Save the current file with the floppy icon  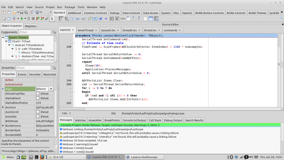(22, 12)
